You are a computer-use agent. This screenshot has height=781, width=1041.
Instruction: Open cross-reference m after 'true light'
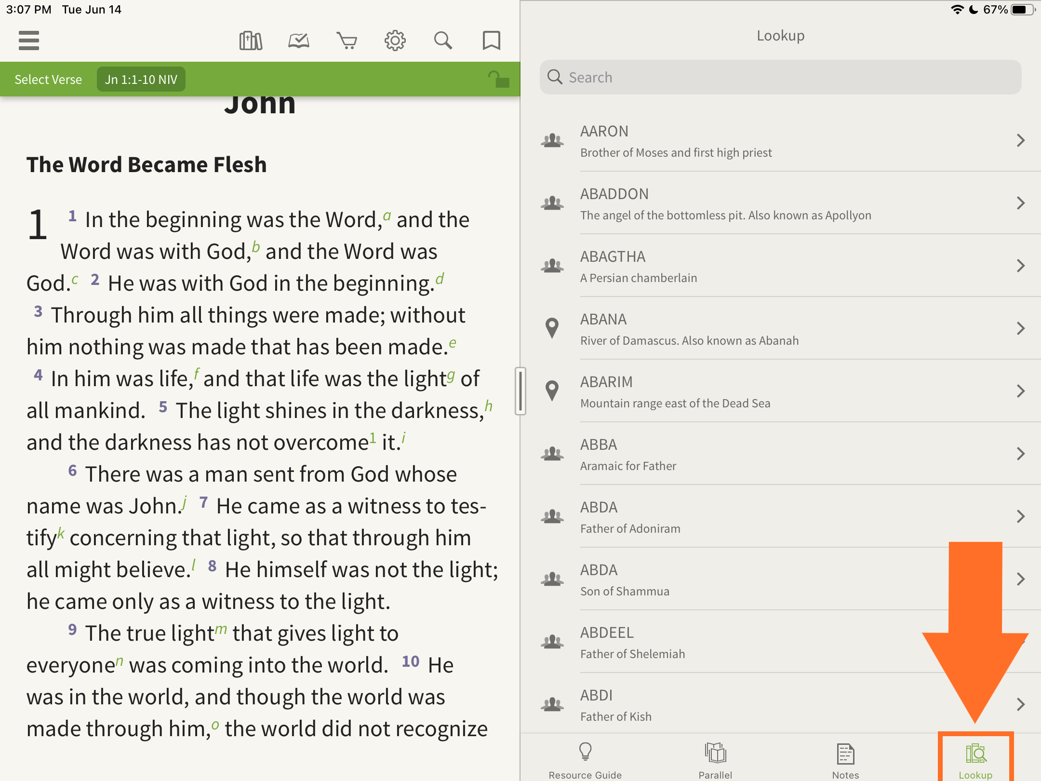pos(221,629)
